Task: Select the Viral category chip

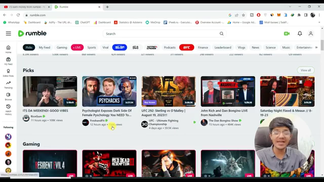Action: tap(105, 47)
